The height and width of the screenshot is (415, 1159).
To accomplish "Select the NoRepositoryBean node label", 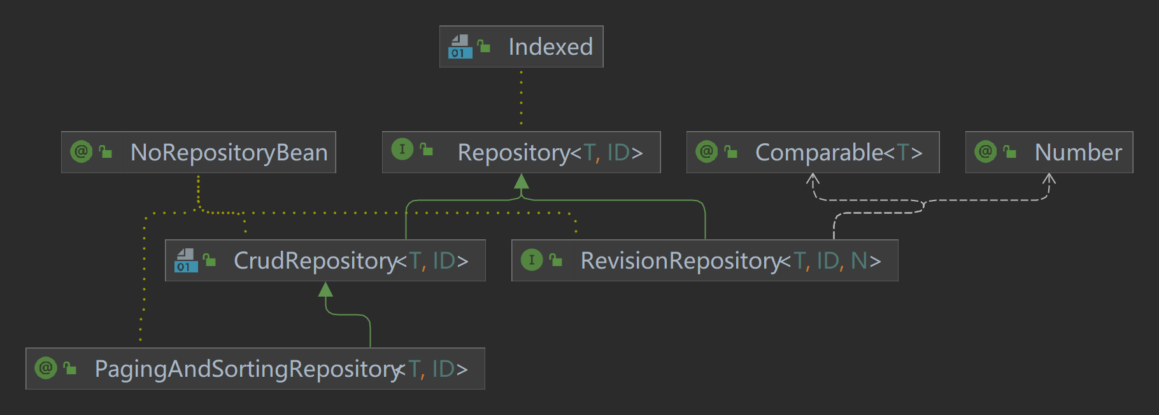I will point(229,153).
